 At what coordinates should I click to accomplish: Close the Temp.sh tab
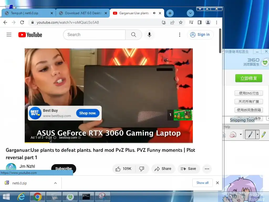click(52, 13)
